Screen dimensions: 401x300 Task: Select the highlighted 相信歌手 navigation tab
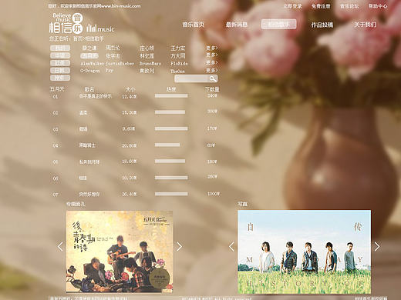click(x=279, y=25)
